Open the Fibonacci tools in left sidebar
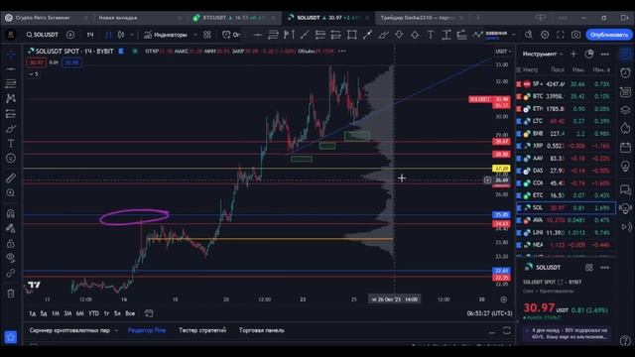This screenshot has width=635, height=357. (11, 83)
